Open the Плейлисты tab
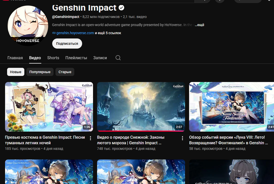274x184 pixels. click(76, 58)
